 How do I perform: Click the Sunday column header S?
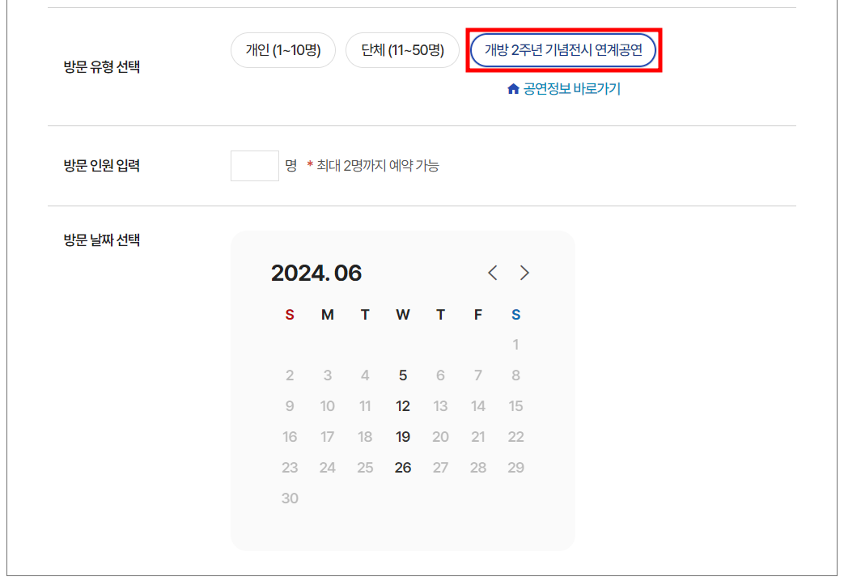[x=290, y=315]
